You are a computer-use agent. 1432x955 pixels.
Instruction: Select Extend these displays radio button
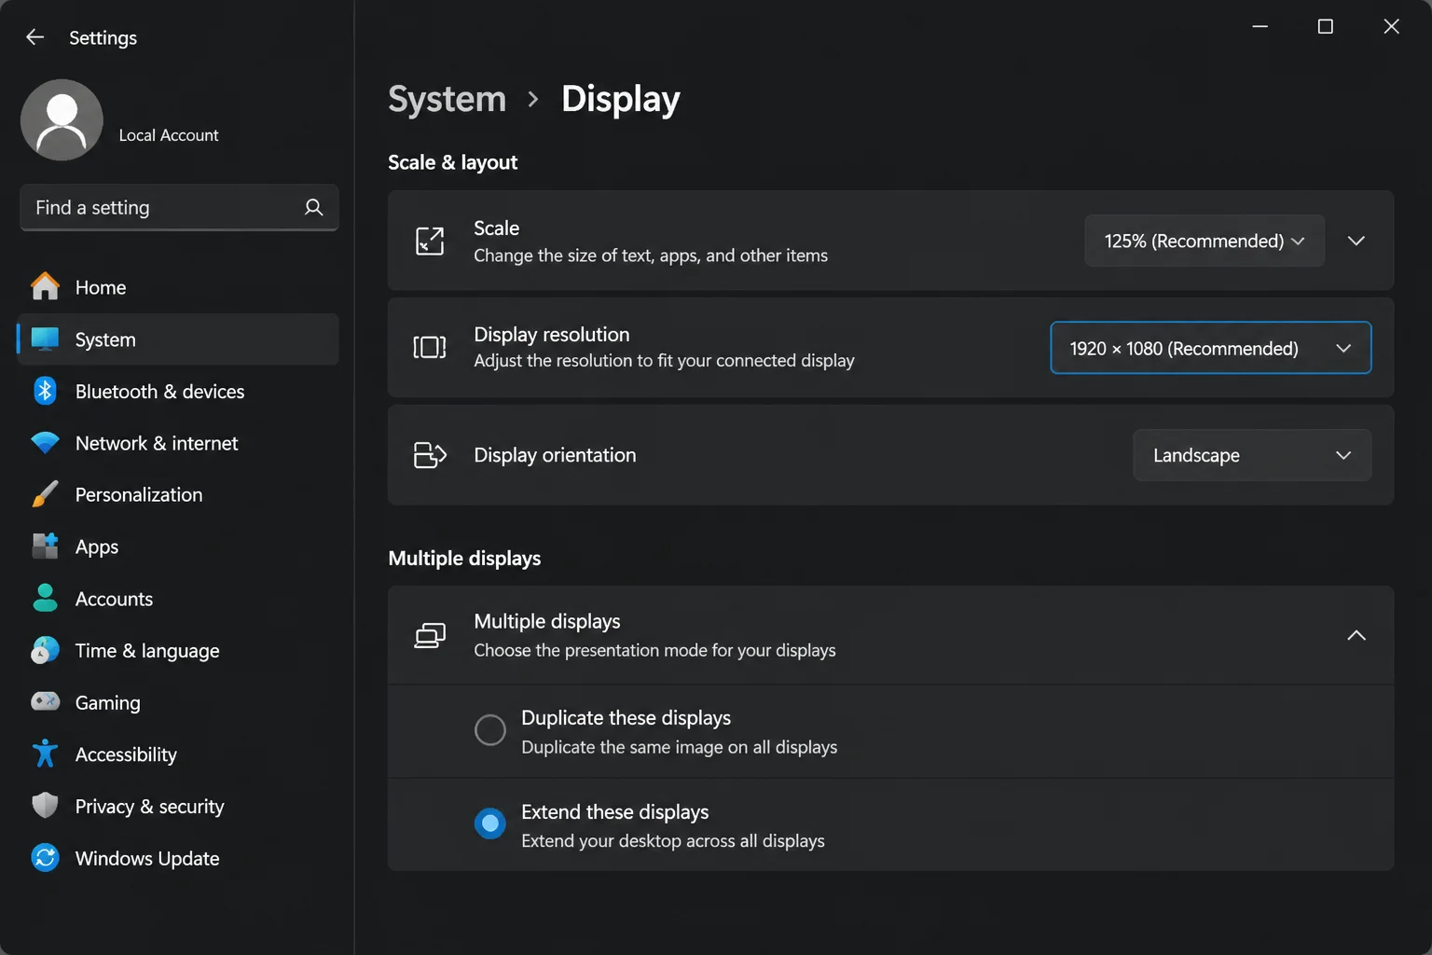[490, 824]
